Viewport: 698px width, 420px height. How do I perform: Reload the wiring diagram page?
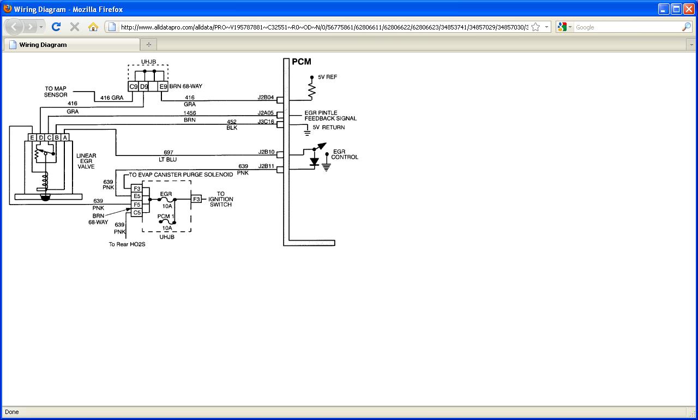tap(56, 27)
